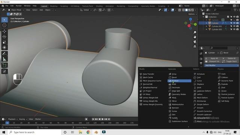Image resolution: width=240 pixels, height=135 pixels.
Task: Select the Rotate tool
Action: tap(4, 37)
